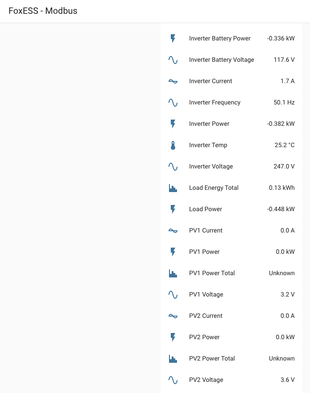This screenshot has height=393, width=310.
Task: Open the Inverter Temp entity details
Action: click(208, 145)
